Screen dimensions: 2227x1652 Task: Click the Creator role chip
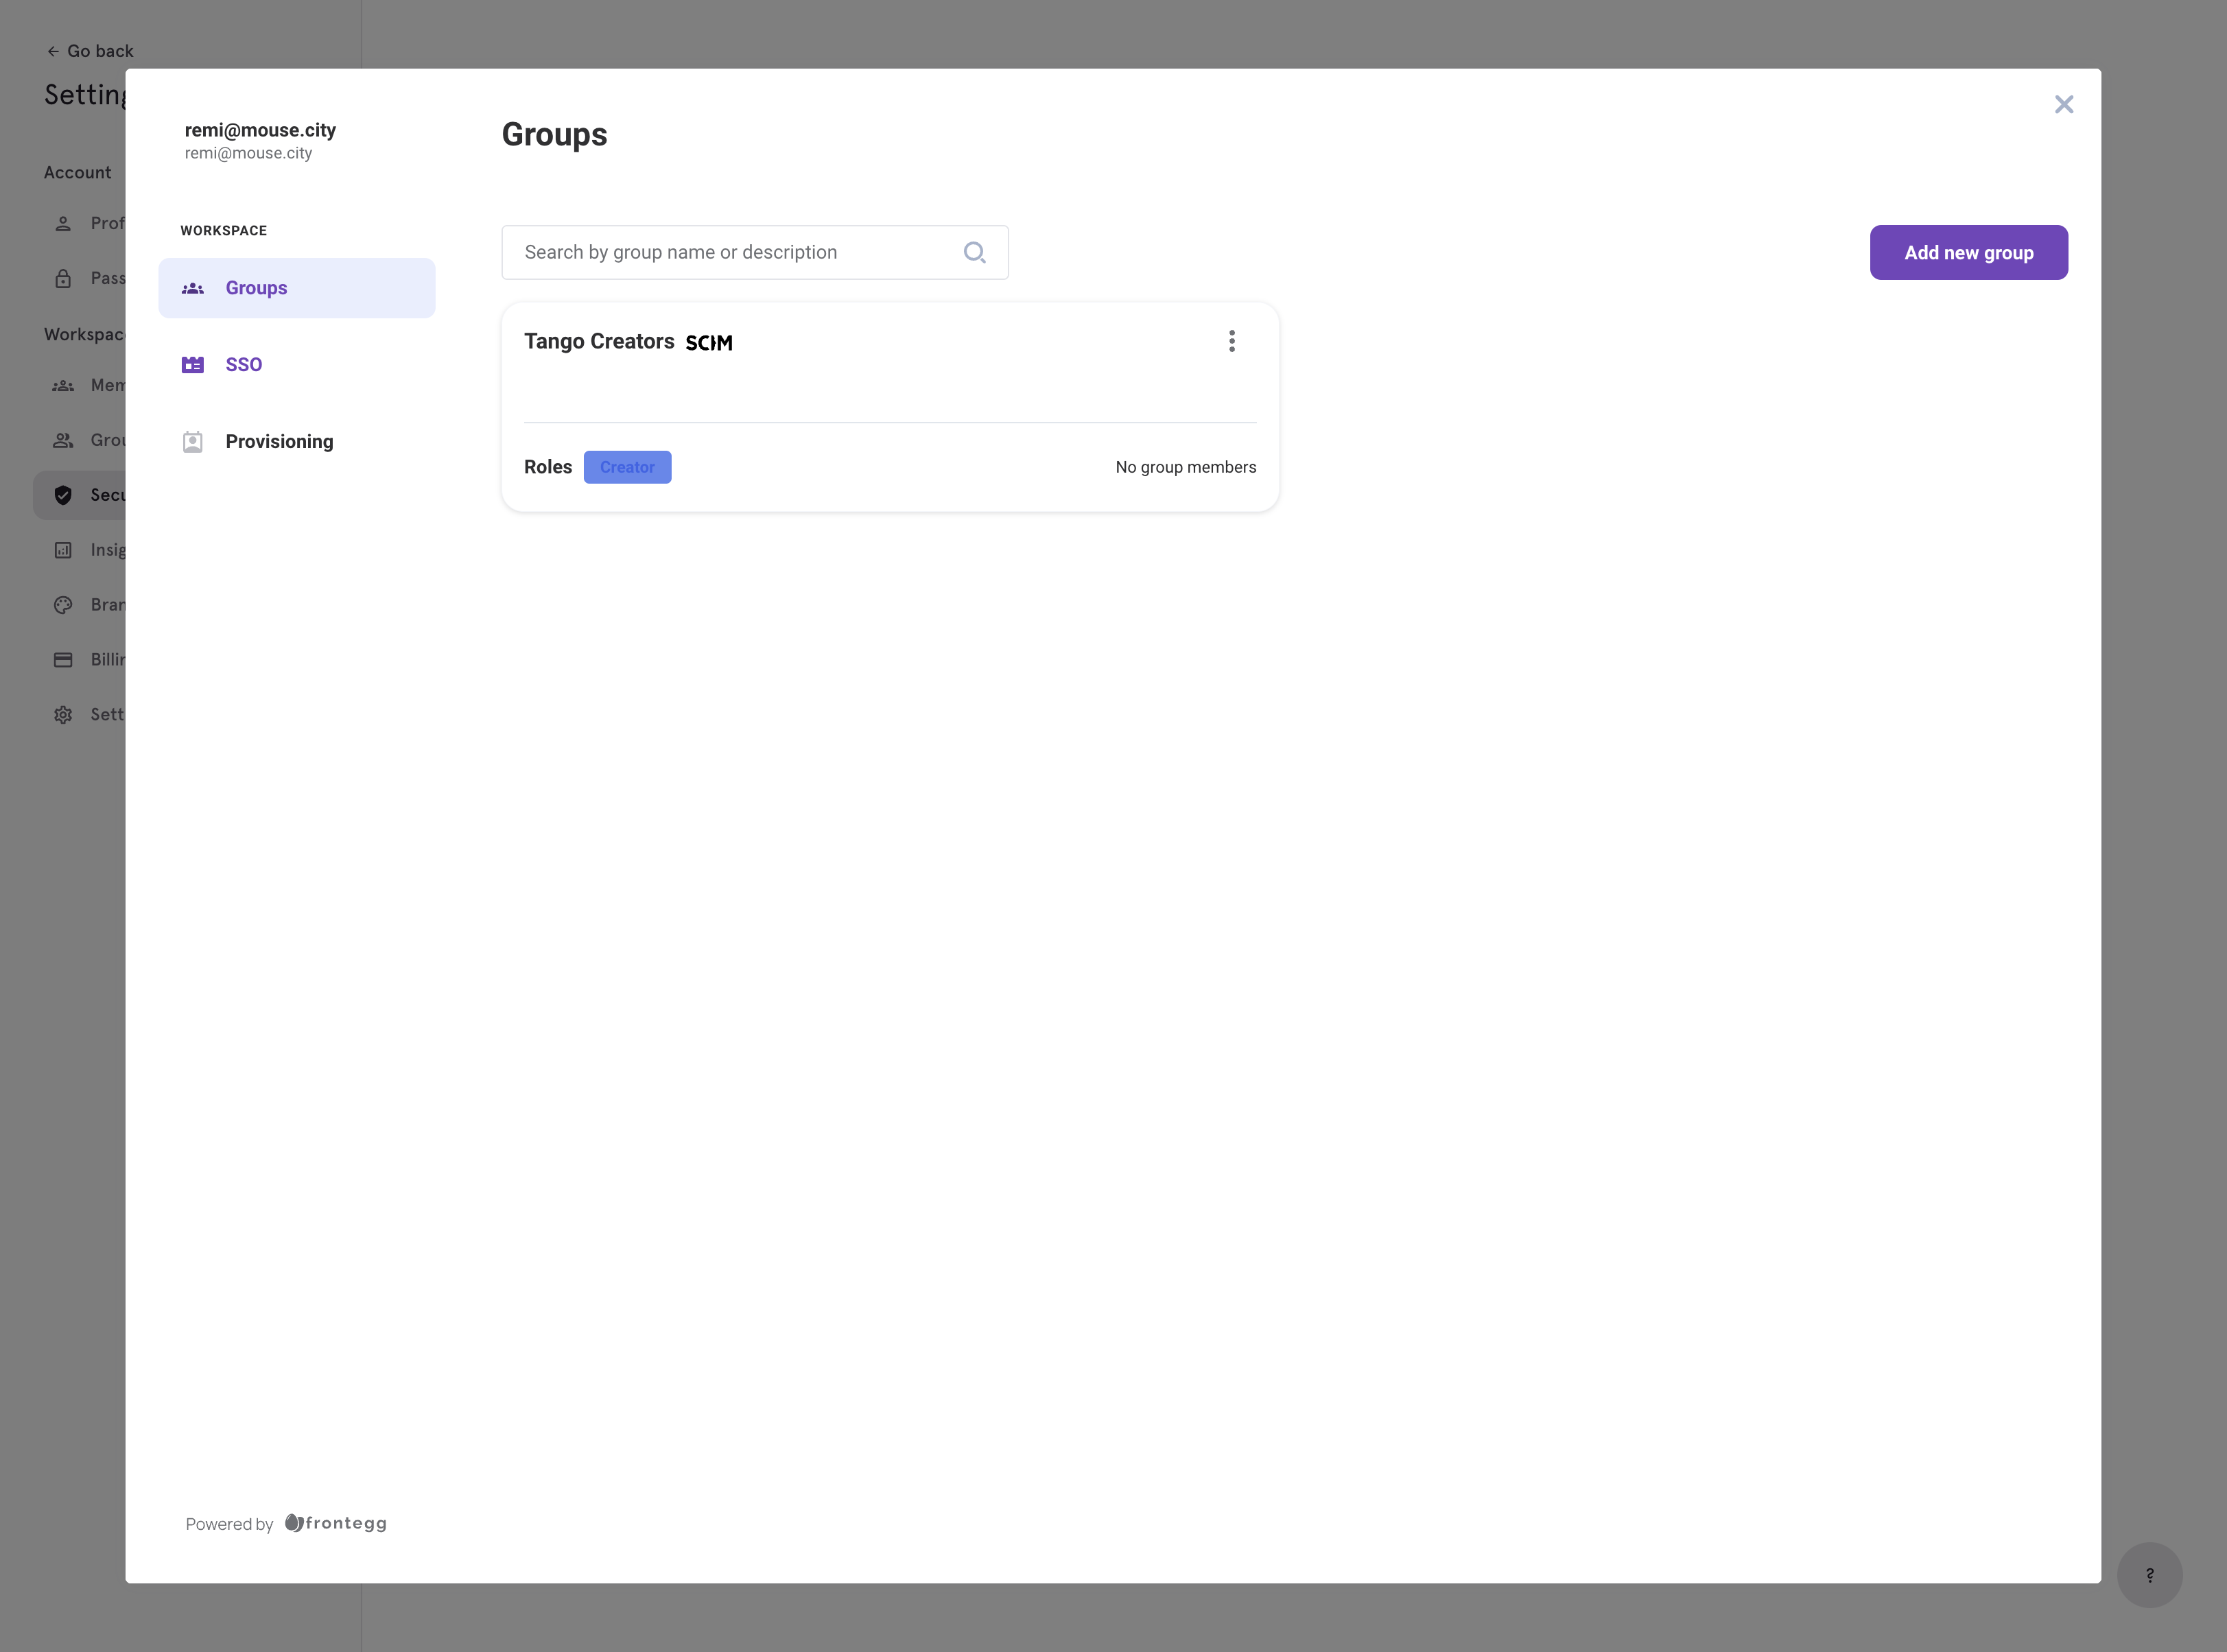coord(627,467)
